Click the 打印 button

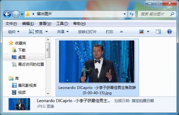[x=109, y=32]
